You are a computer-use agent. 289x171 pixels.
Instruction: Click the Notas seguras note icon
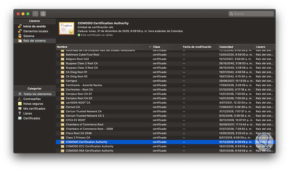click(20, 104)
